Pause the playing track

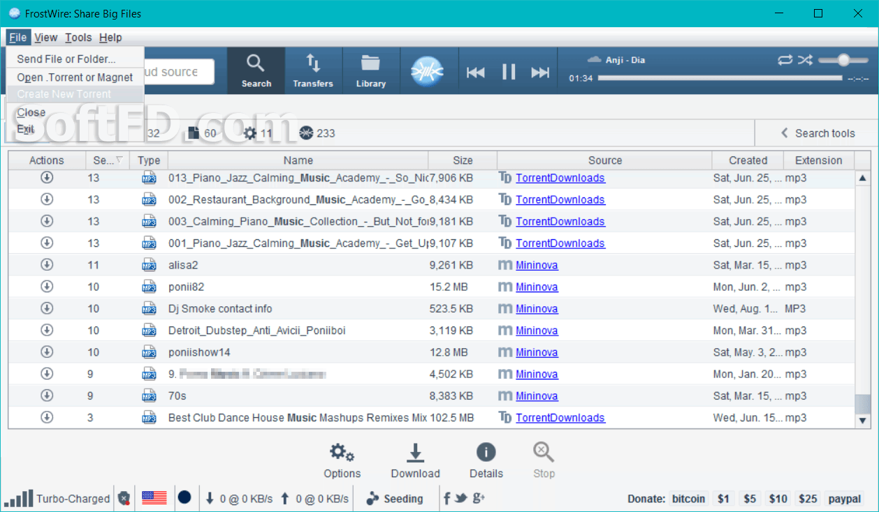coord(509,71)
